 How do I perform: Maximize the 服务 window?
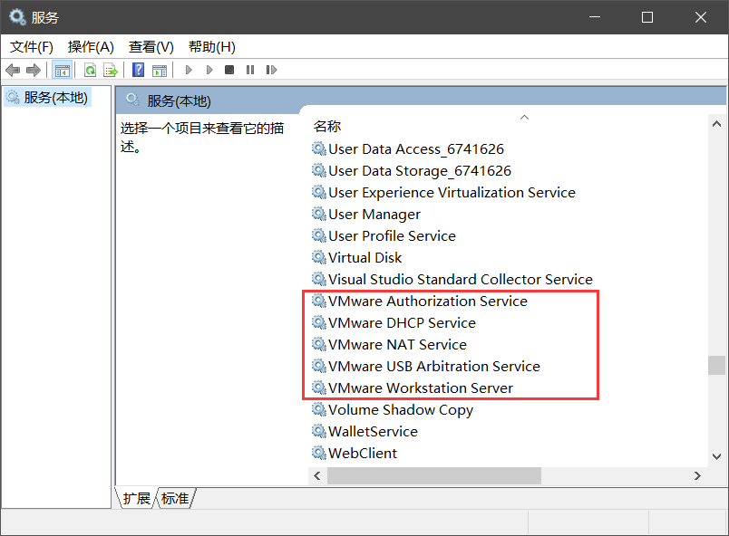pos(647,17)
